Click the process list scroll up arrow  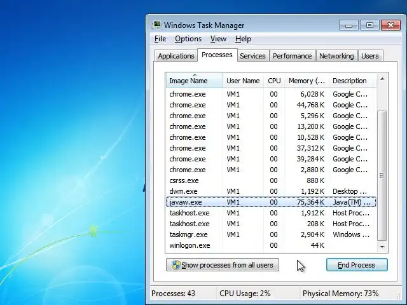pos(382,79)
